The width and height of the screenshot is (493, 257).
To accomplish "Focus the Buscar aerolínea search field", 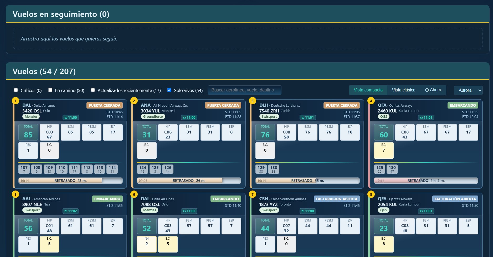I will pos(244,90).
